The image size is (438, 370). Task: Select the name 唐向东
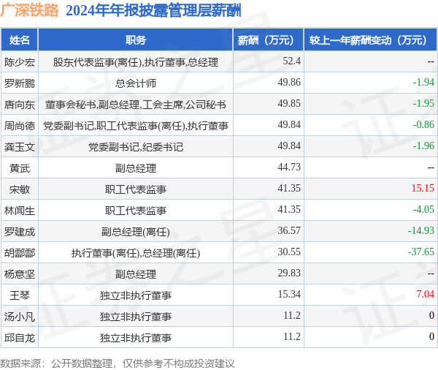coord(20,105)
